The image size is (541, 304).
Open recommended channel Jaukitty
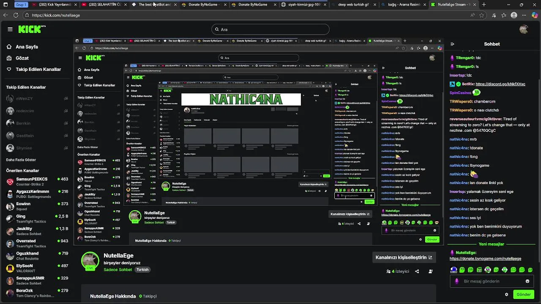37,231
